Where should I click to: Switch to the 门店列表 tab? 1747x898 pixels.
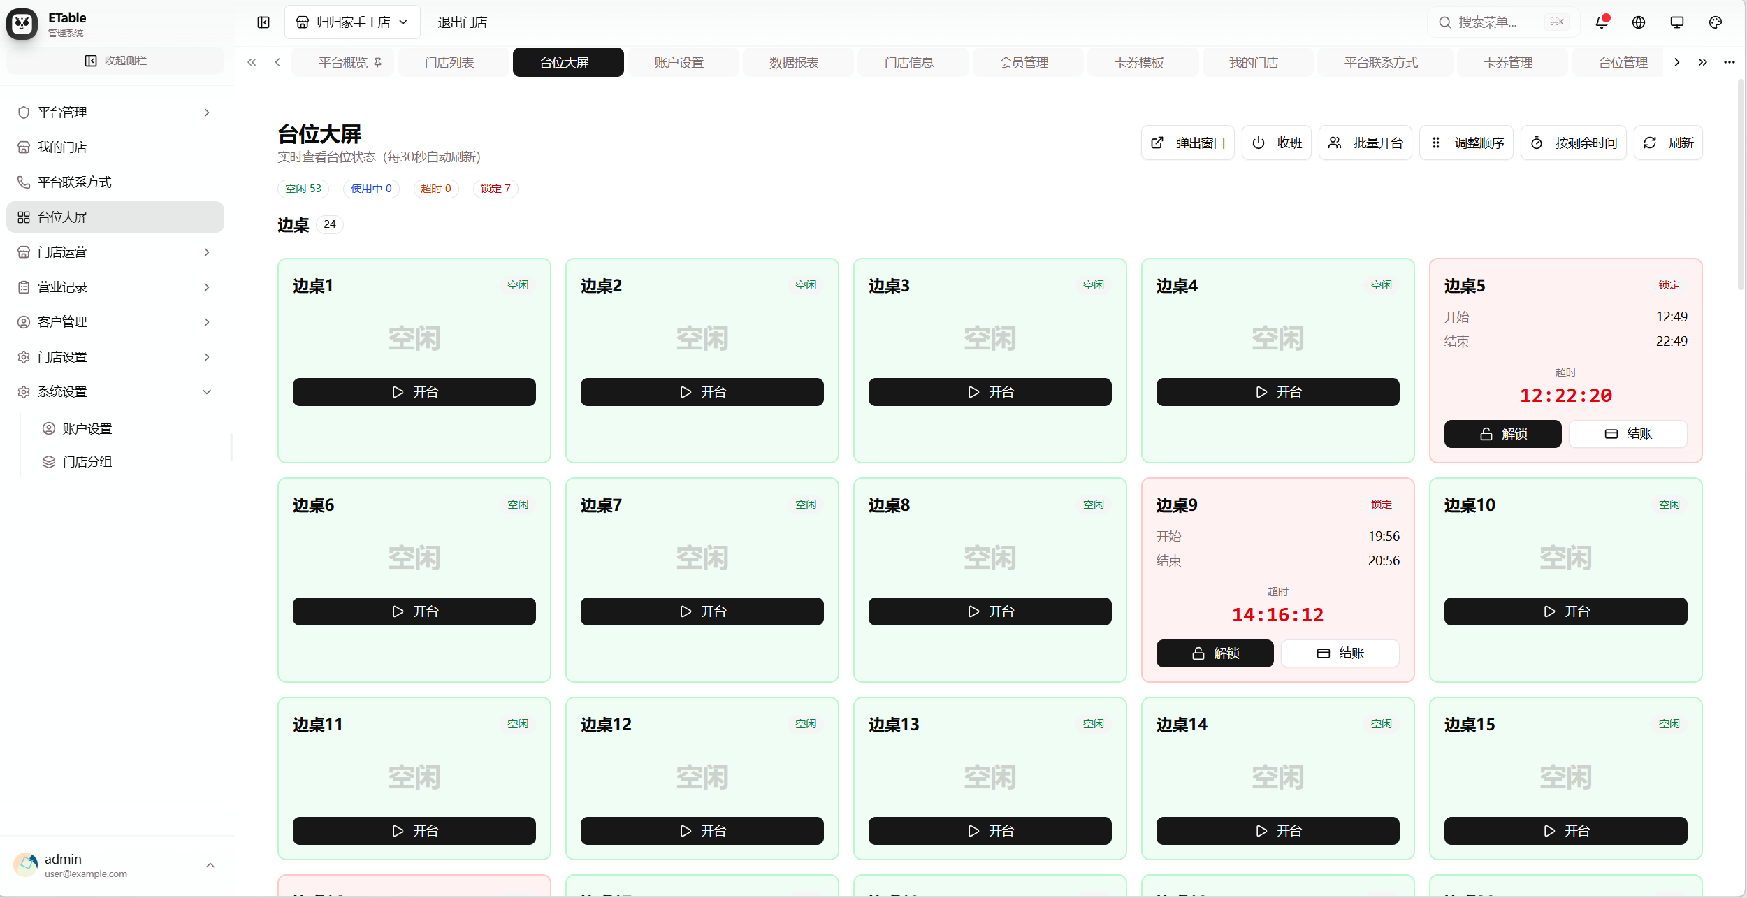click(450, 62)
